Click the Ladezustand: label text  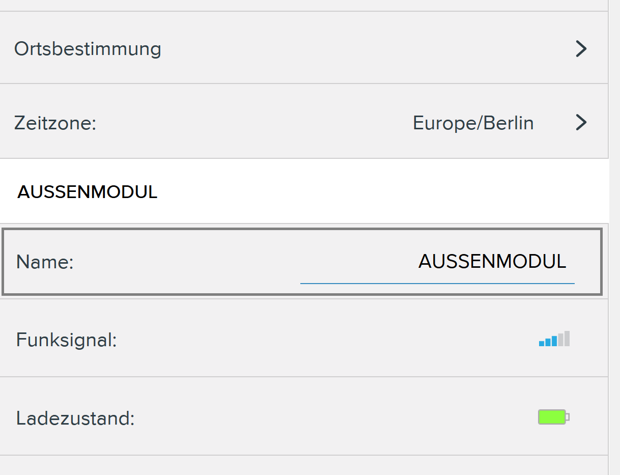click(x=75, y=418)
